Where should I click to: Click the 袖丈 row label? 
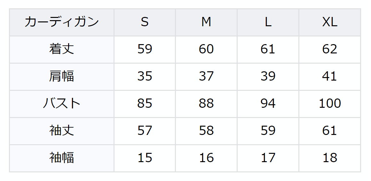click(62, 131)
